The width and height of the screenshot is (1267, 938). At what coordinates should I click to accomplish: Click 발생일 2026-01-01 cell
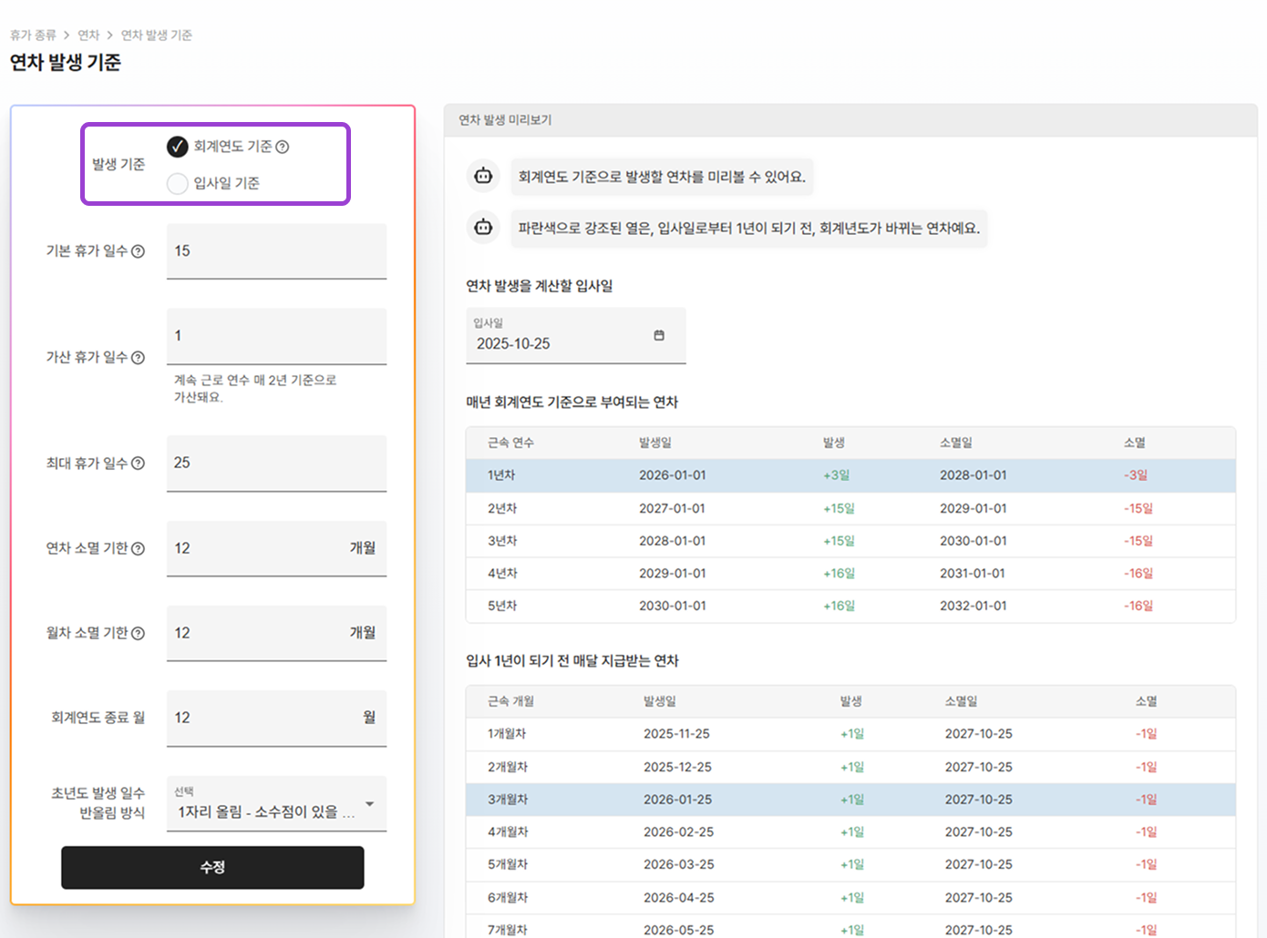pyautogui.click(x=672, y=475)
